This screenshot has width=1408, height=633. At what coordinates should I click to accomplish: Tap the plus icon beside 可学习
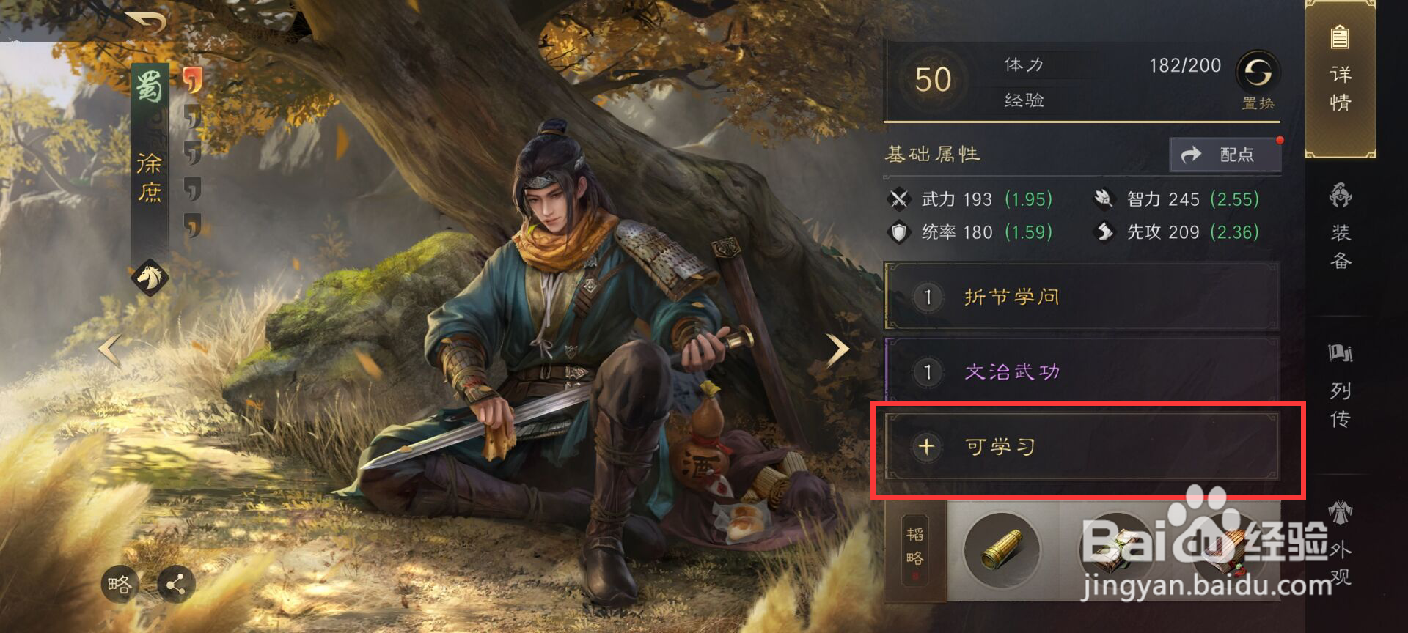926,446
